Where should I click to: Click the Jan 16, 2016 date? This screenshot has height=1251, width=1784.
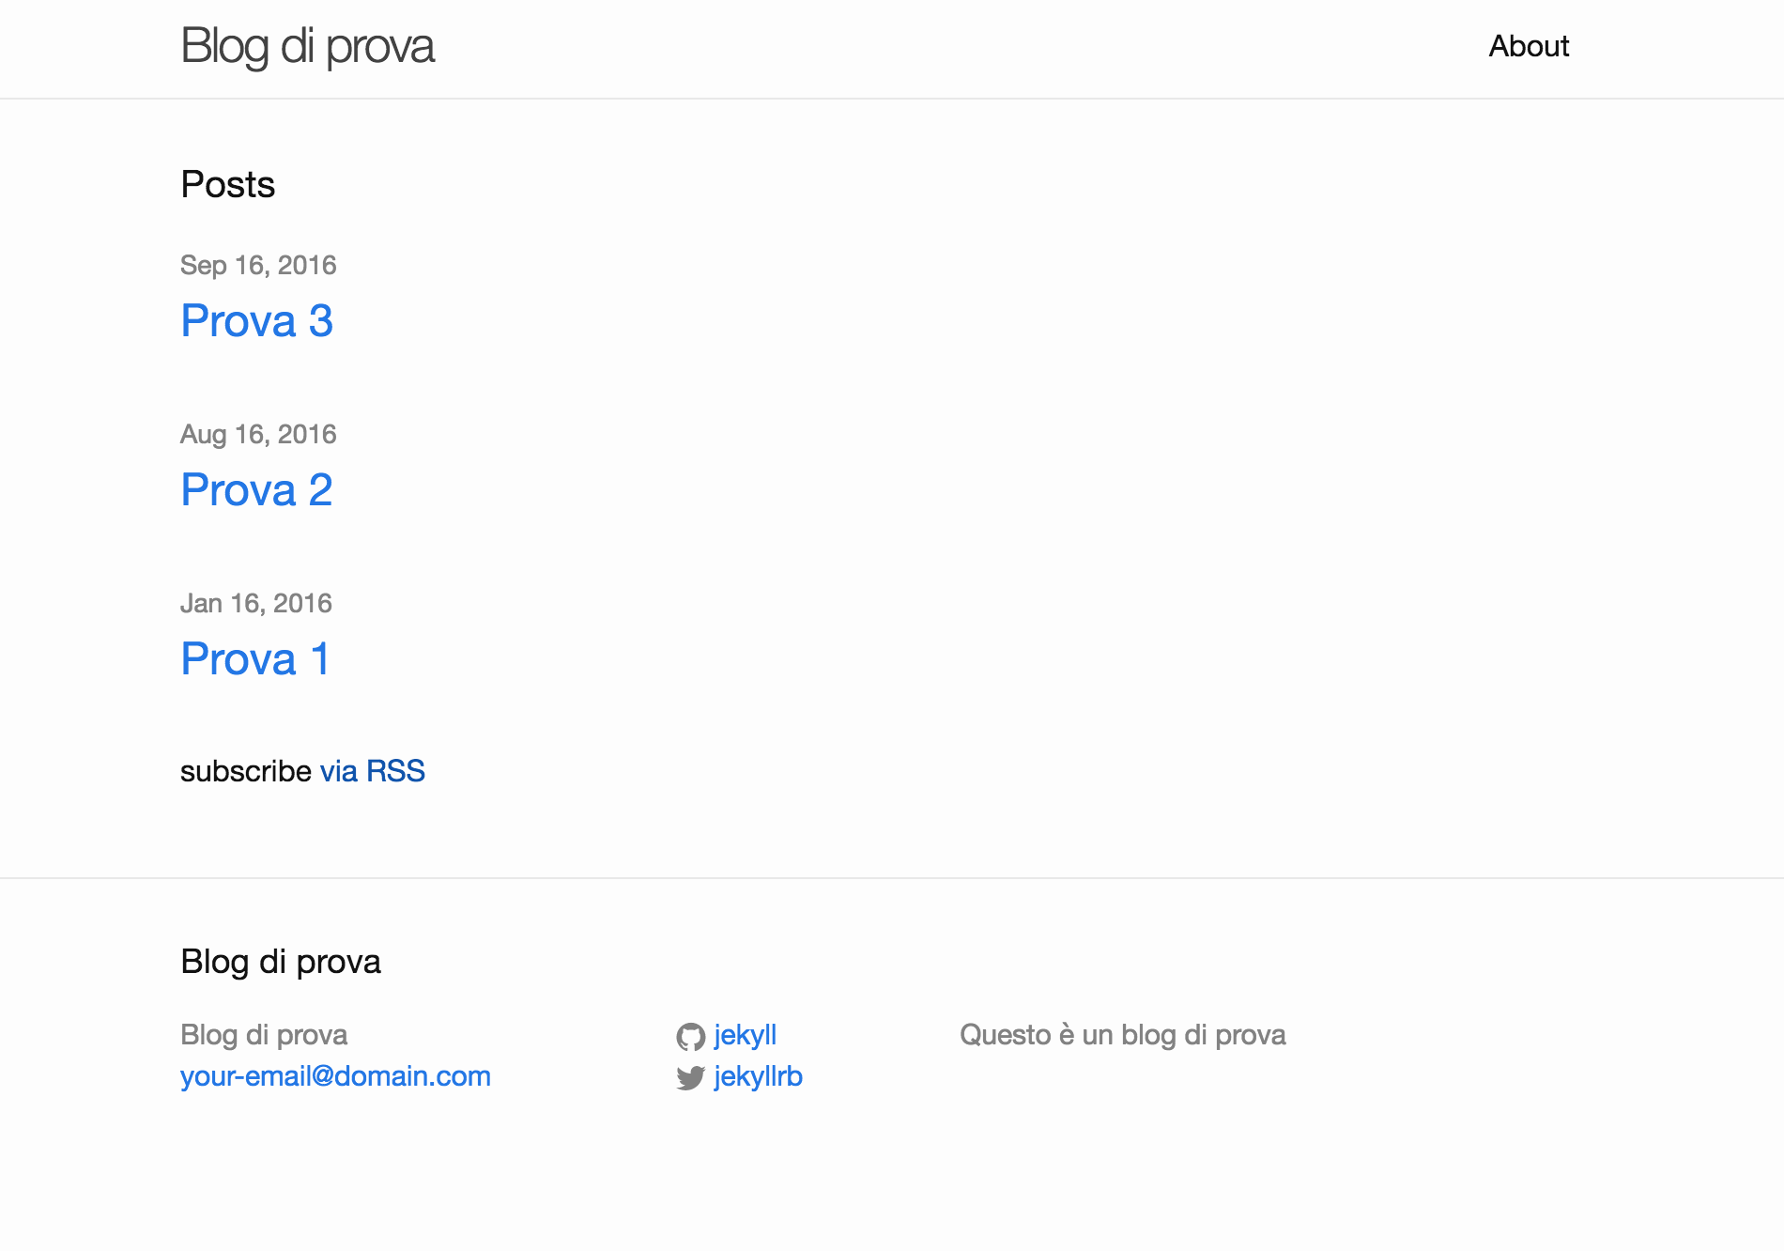pyautogui.click(x=256, y=604)
